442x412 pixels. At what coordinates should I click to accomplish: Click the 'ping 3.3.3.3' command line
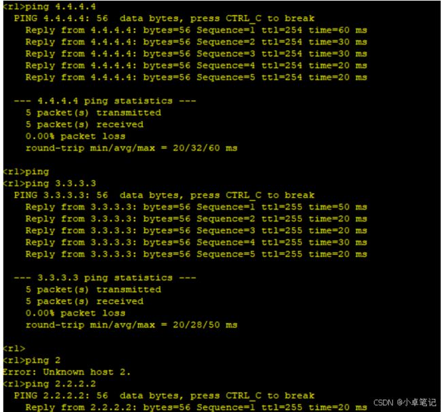pyautogui.click(x=50, y=184)
